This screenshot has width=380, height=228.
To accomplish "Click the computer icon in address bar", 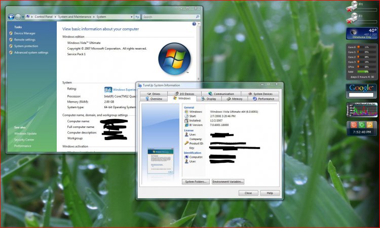I will point(28,17).
